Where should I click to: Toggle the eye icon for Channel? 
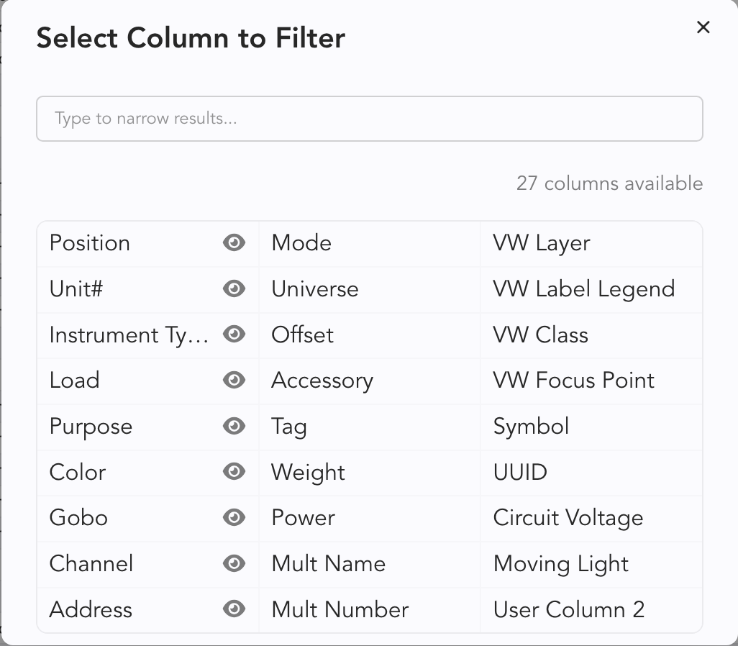tap(234, 564)
